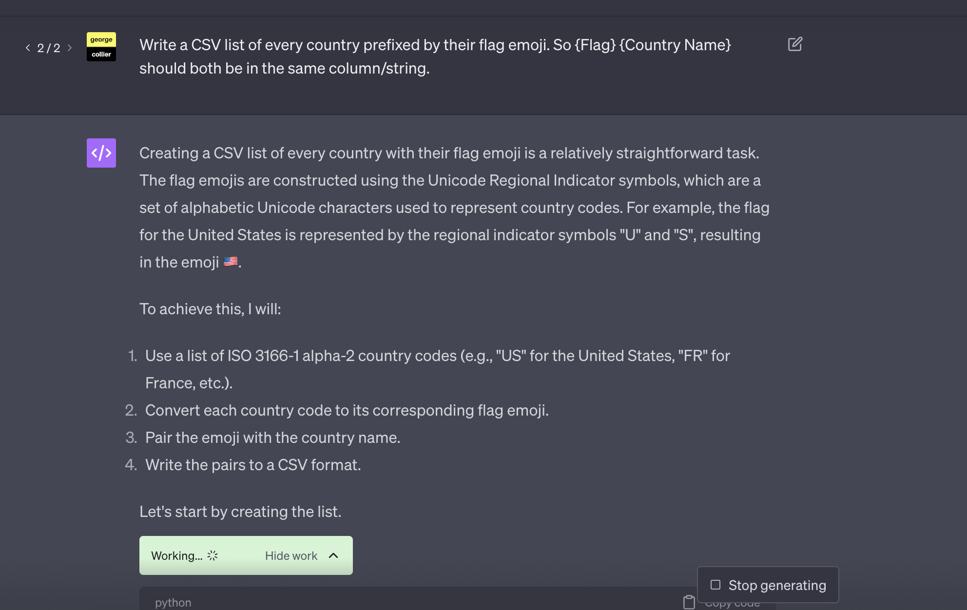Click the 2/2 response counter

click(49, 48)
